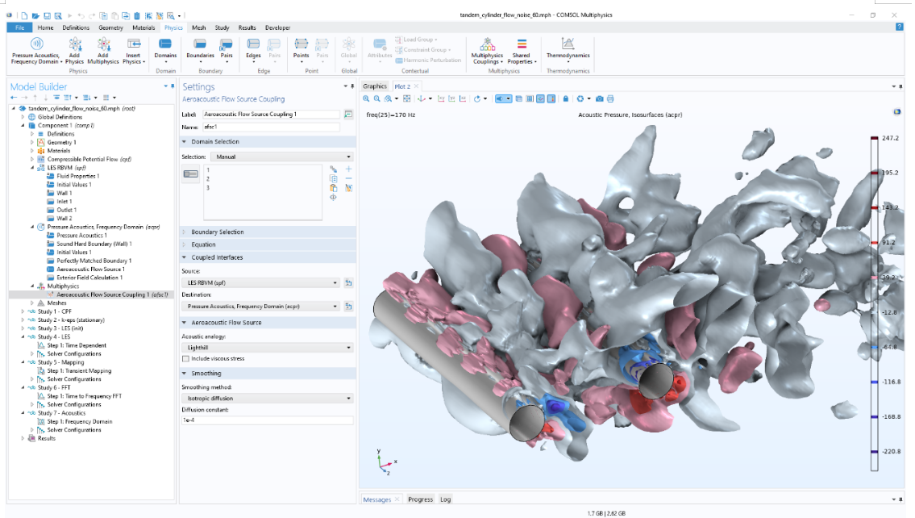
Task: Click the Save icon in quick access toolbar
Action: point(47,15)
